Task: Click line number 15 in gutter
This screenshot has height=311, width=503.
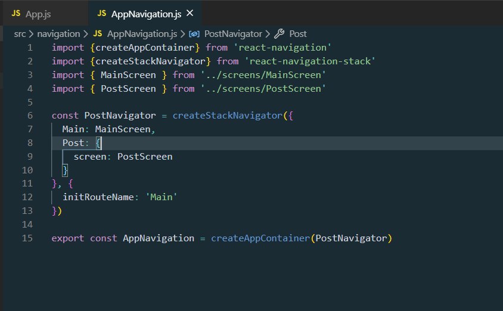Action: click(x=27, y=238)
